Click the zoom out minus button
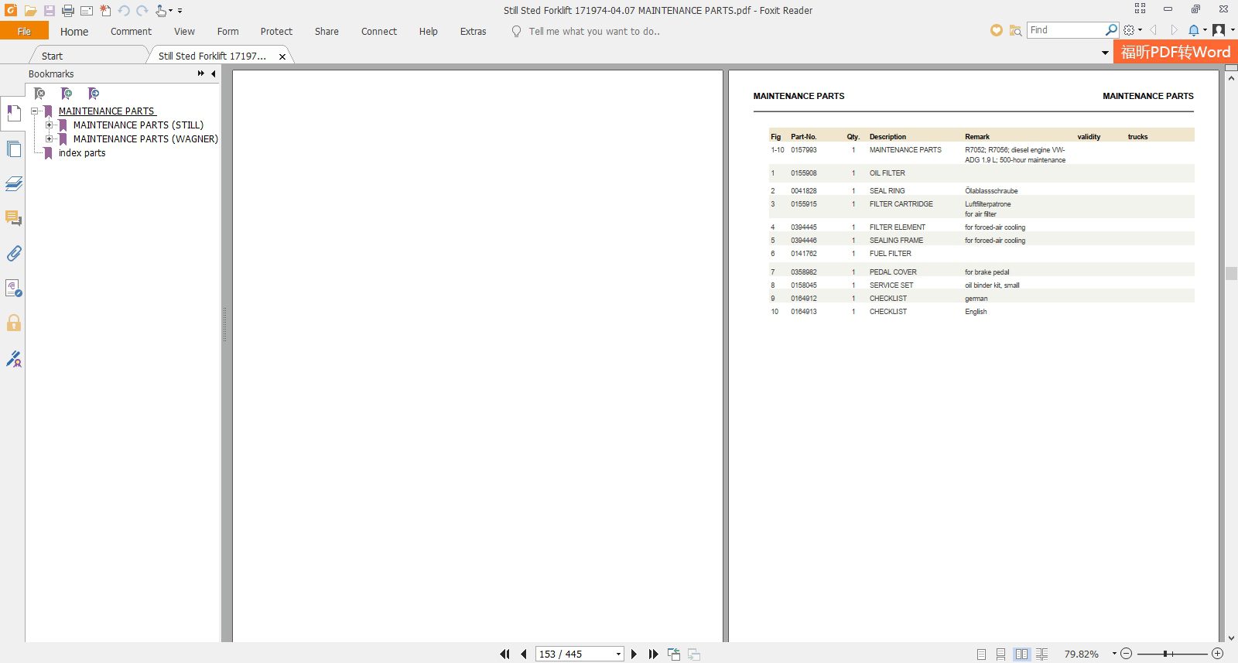The width and height of the screenshot is (1238, 663). point(1127,654)
